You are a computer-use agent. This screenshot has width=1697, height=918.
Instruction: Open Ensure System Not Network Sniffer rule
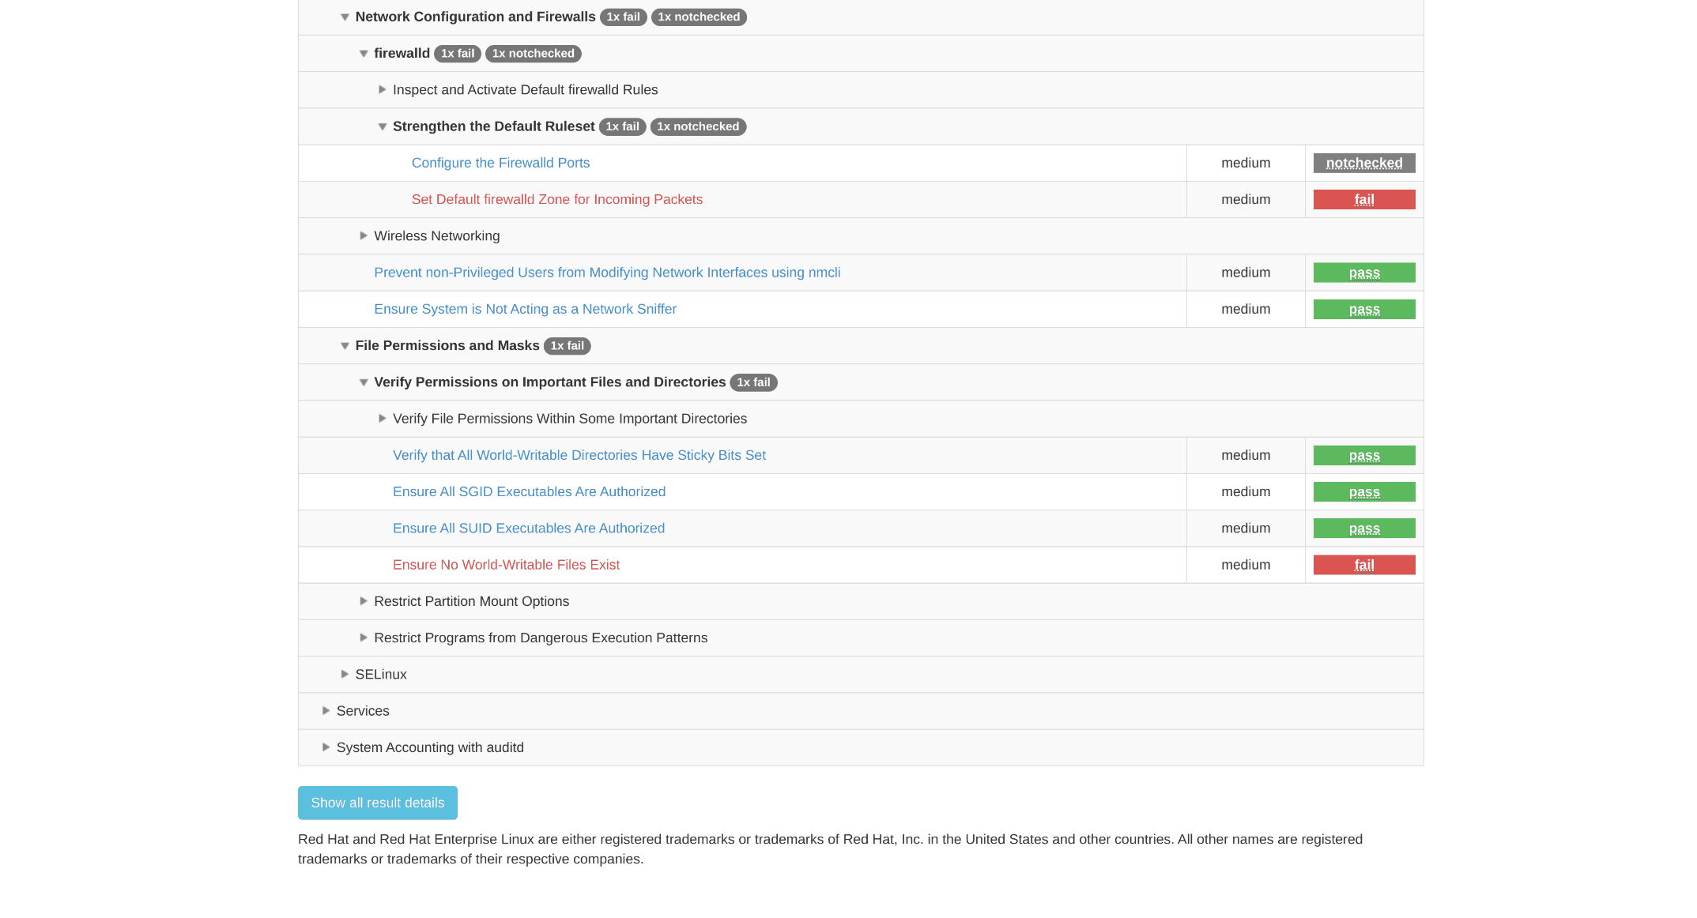coord(525,309)
